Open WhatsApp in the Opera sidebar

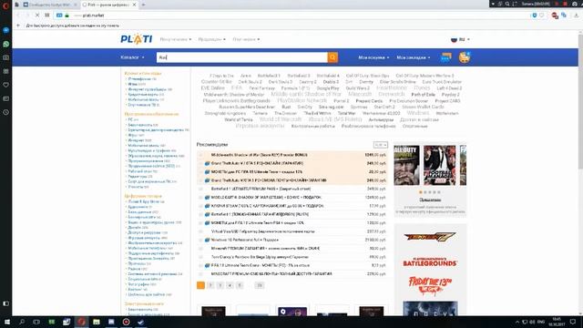[6, 44]
